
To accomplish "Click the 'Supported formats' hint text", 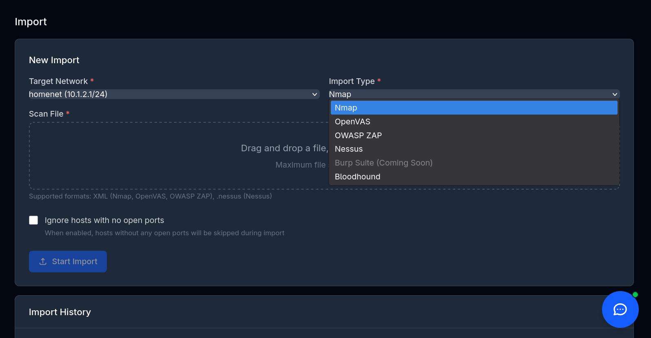I will (151, 196).
